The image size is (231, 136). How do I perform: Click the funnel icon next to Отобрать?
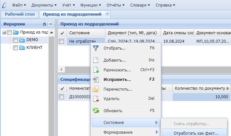(x=96, y=48)
